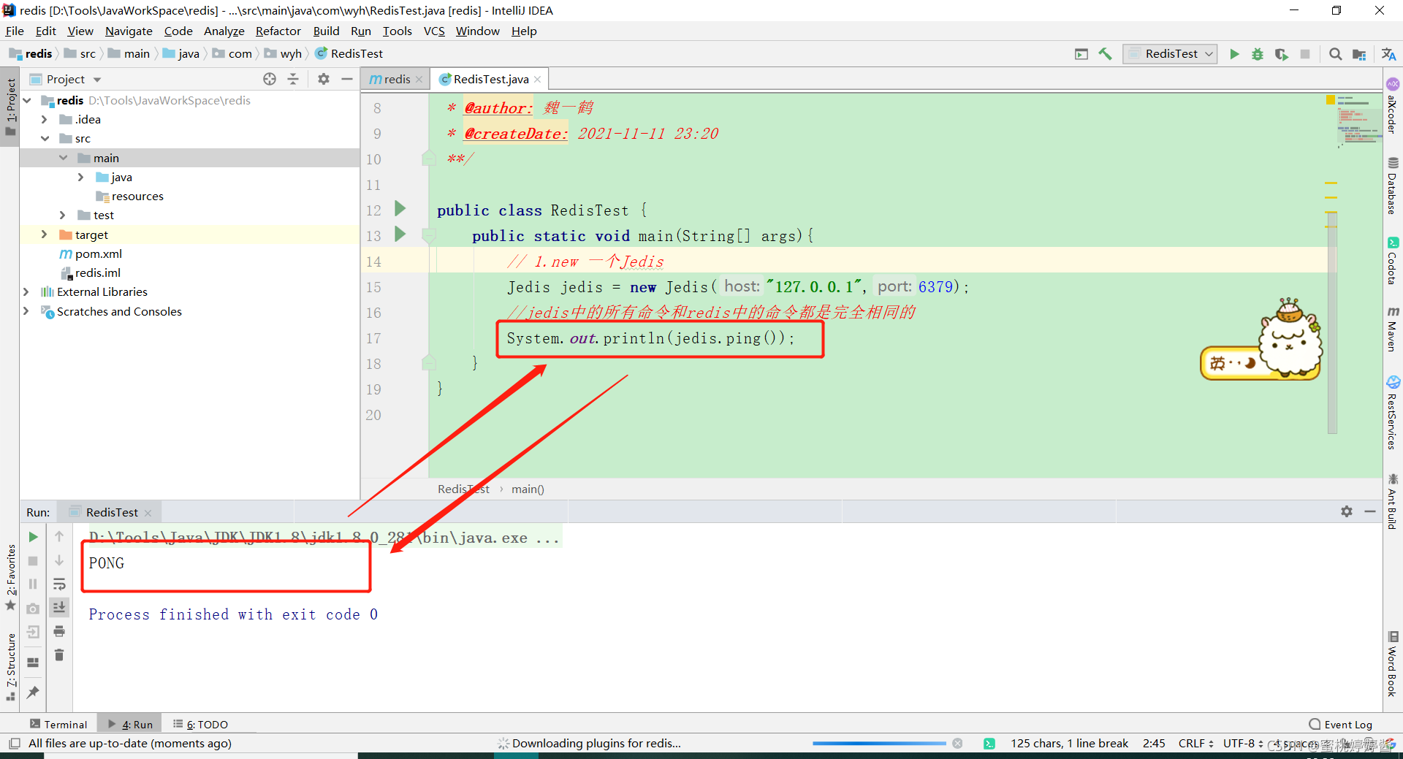Collapse the src folder
1403x759 pixels.
45,138
